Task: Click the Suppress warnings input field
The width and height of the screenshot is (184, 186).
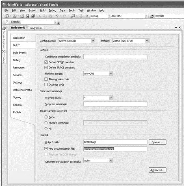Action: (x=115, y=104)
